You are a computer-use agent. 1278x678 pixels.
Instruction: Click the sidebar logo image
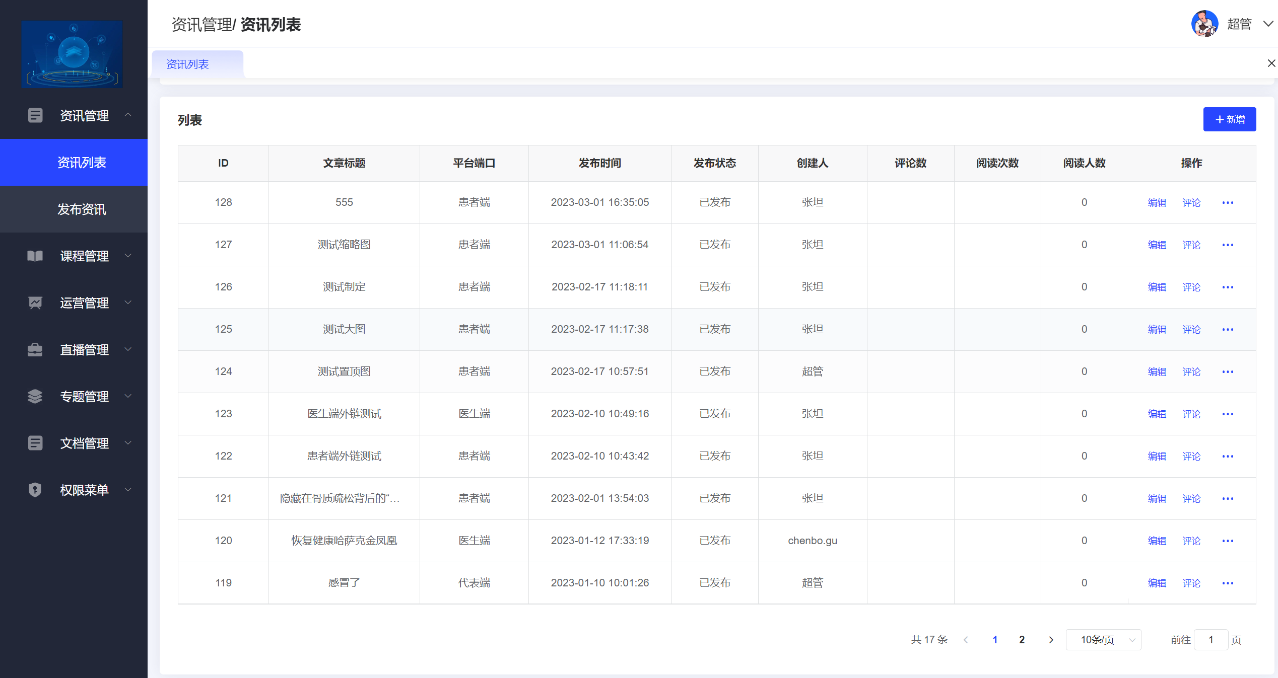72,54
